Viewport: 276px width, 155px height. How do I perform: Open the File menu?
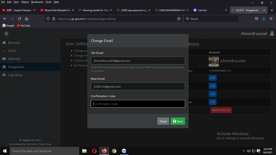[x=3, y=2]
